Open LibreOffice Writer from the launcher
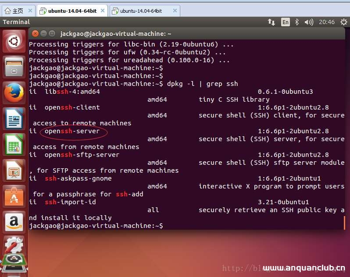350x277 pixels. point(14,119)
